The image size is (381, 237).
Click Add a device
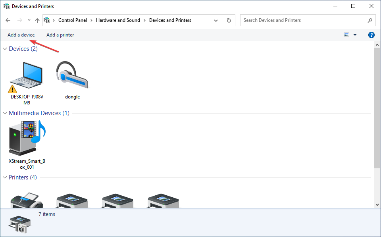pyautogui.click(x=21, y=35)
